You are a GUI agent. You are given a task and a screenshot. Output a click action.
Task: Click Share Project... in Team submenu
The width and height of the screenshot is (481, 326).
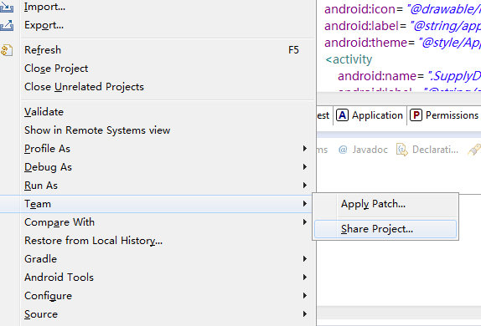(x=385, y=229)
